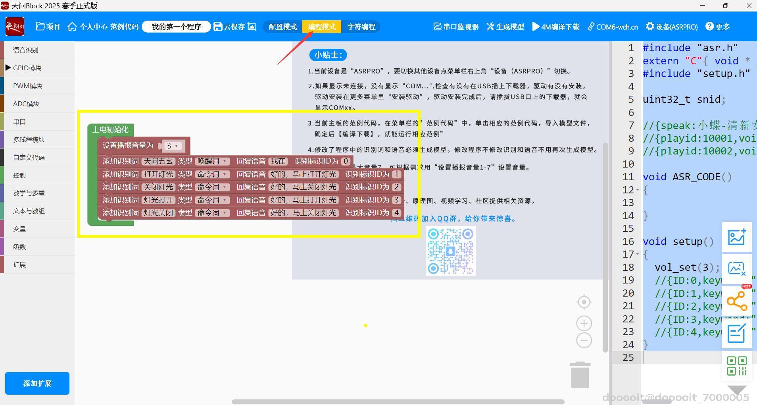Open 设备(ASRPRO) device settings gear
The image size is (757, 405).
pyautogui.click(x=651, y=27)
